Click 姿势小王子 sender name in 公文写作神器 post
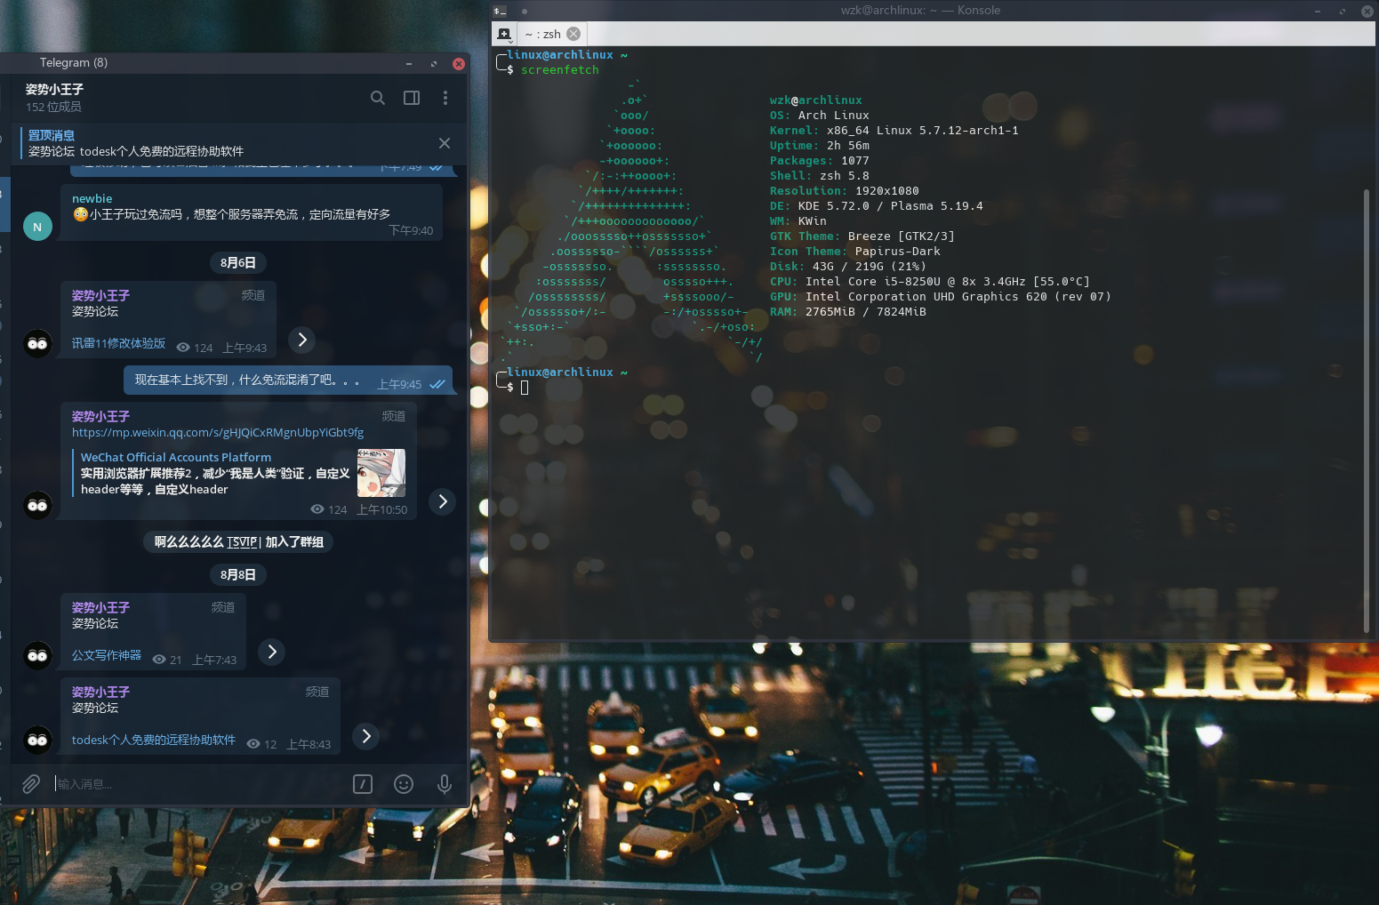This screenshot has height=905, width=1379. 100,607
